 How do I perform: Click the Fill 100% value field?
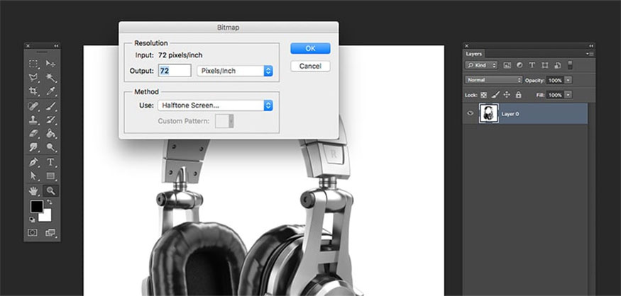click(x=555, y=95)
